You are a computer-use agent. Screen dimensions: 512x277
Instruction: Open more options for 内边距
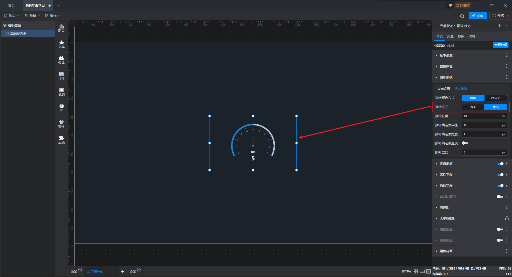(507, 207)
